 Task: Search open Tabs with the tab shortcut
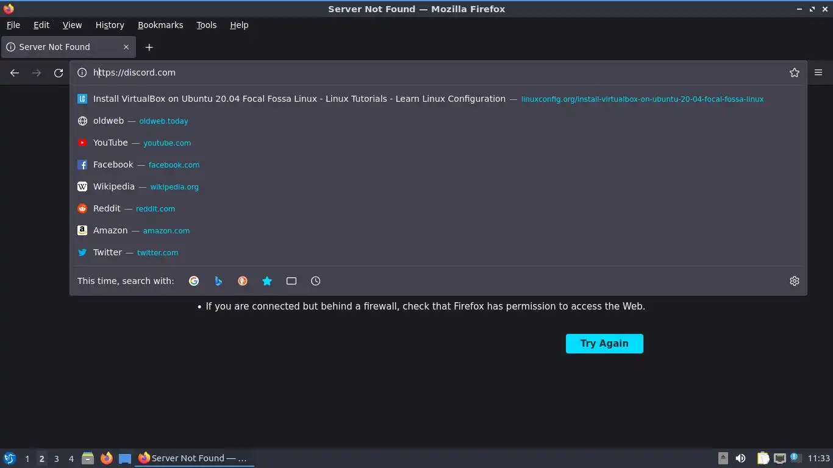pyautogui.click(x=291, y=281)
